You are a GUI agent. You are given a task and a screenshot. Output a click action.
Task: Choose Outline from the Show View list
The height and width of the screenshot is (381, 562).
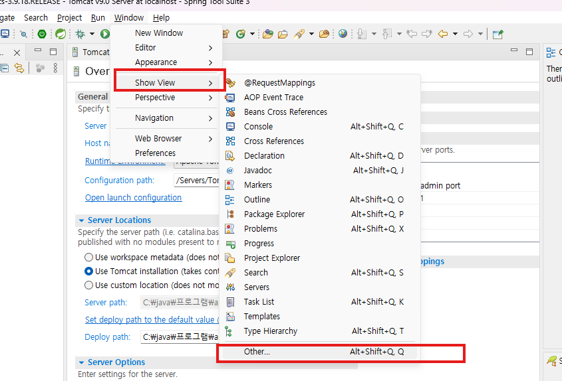point(319,200)
